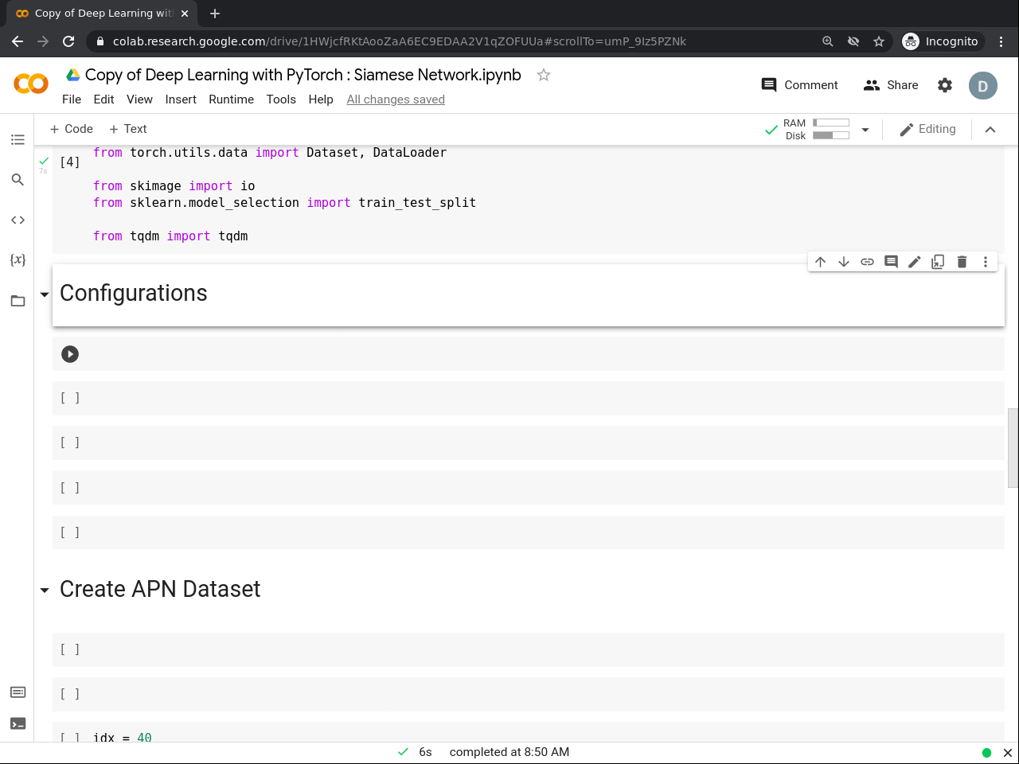Open the RAM/Disk connection dropdown

coord(865,130)
